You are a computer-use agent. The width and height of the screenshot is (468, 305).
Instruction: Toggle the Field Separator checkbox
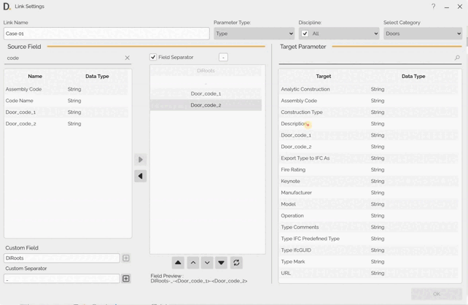[x=153, y=57]
